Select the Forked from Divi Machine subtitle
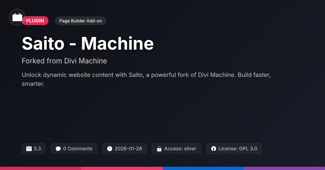 [x=64, y=61]
